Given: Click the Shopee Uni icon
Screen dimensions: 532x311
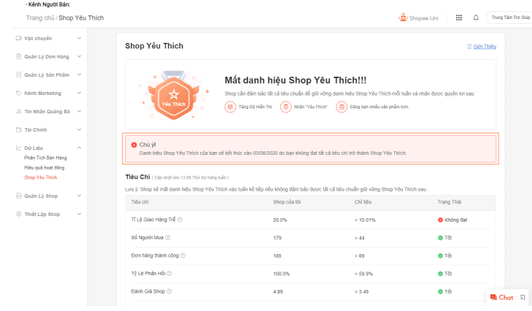Looking at the screenshot, I should 403,18.
